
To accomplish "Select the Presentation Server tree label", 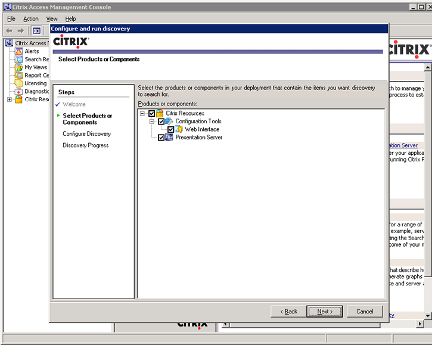I will pos(198,137).
